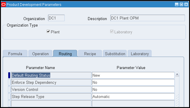Switch to the Operation tab
The width and height of the screenshot is (190, 108).
pyautogui.click(x=40, y=54)
